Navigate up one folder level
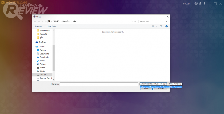Viewport: 224px width, 114px height. tap(46, 21)
